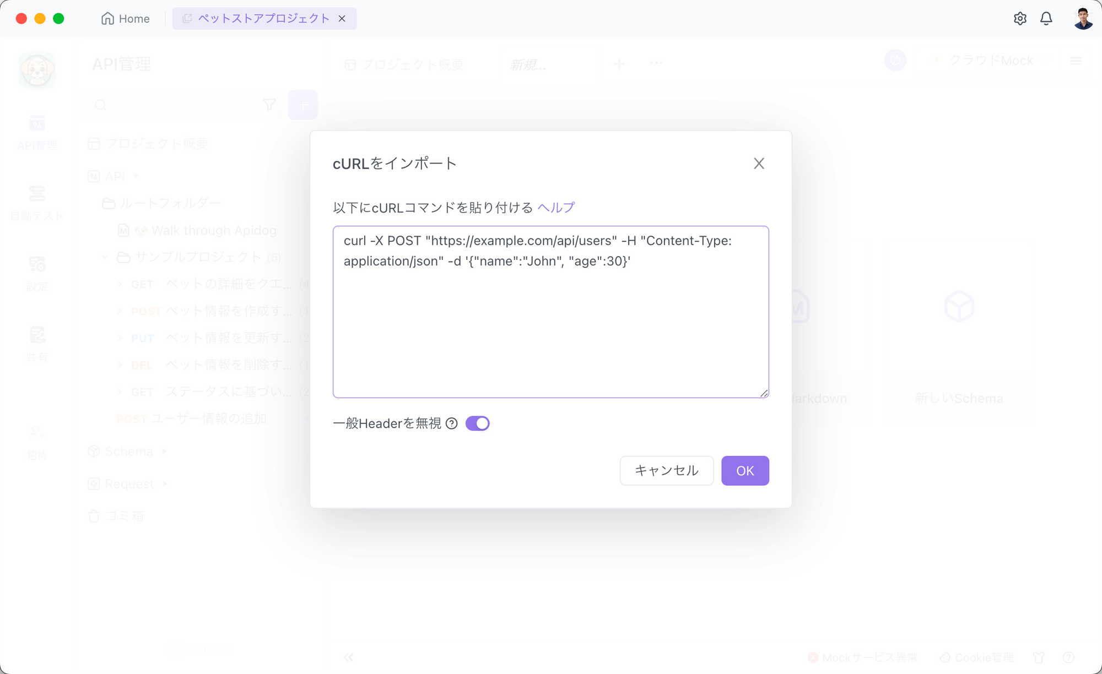Expand POST ペット情報を作成す... row

[x=120, y=311]
